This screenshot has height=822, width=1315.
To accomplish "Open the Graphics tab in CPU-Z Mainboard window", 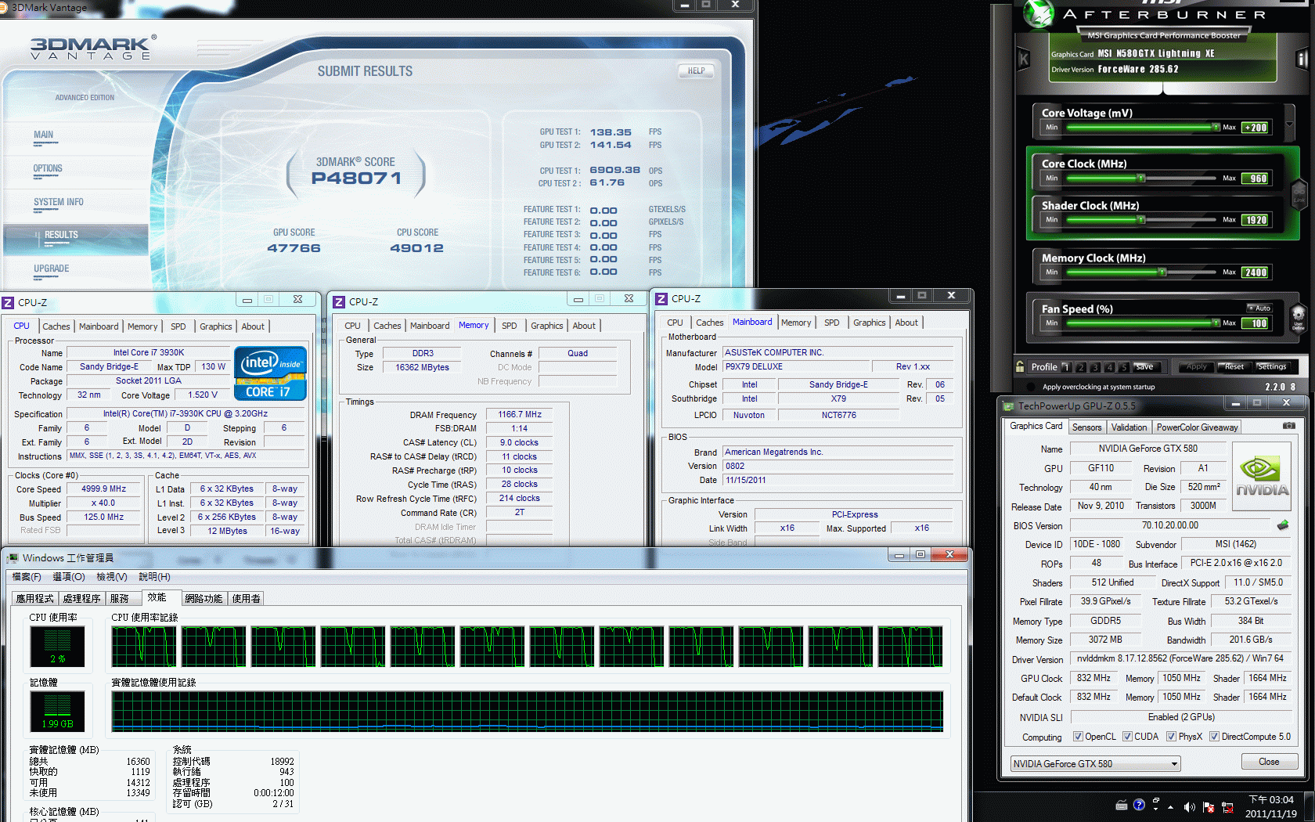I will (x=869, y=323).
